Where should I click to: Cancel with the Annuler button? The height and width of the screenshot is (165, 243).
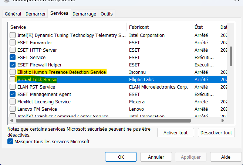[x=156, y=157]
